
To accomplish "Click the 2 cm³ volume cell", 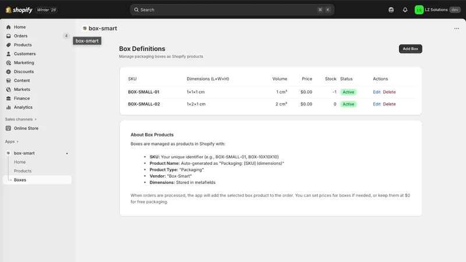I will pos(281,104).
